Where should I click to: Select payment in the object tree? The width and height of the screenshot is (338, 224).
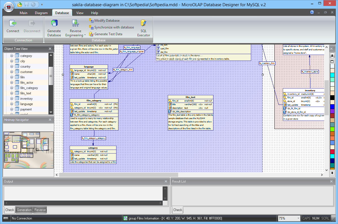coord(26,109)
